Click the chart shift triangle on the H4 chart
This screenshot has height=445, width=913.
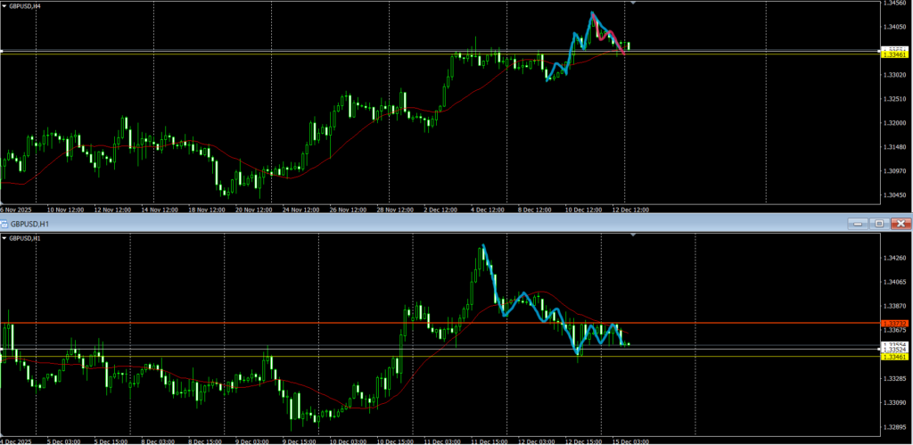tap(633, 4)
